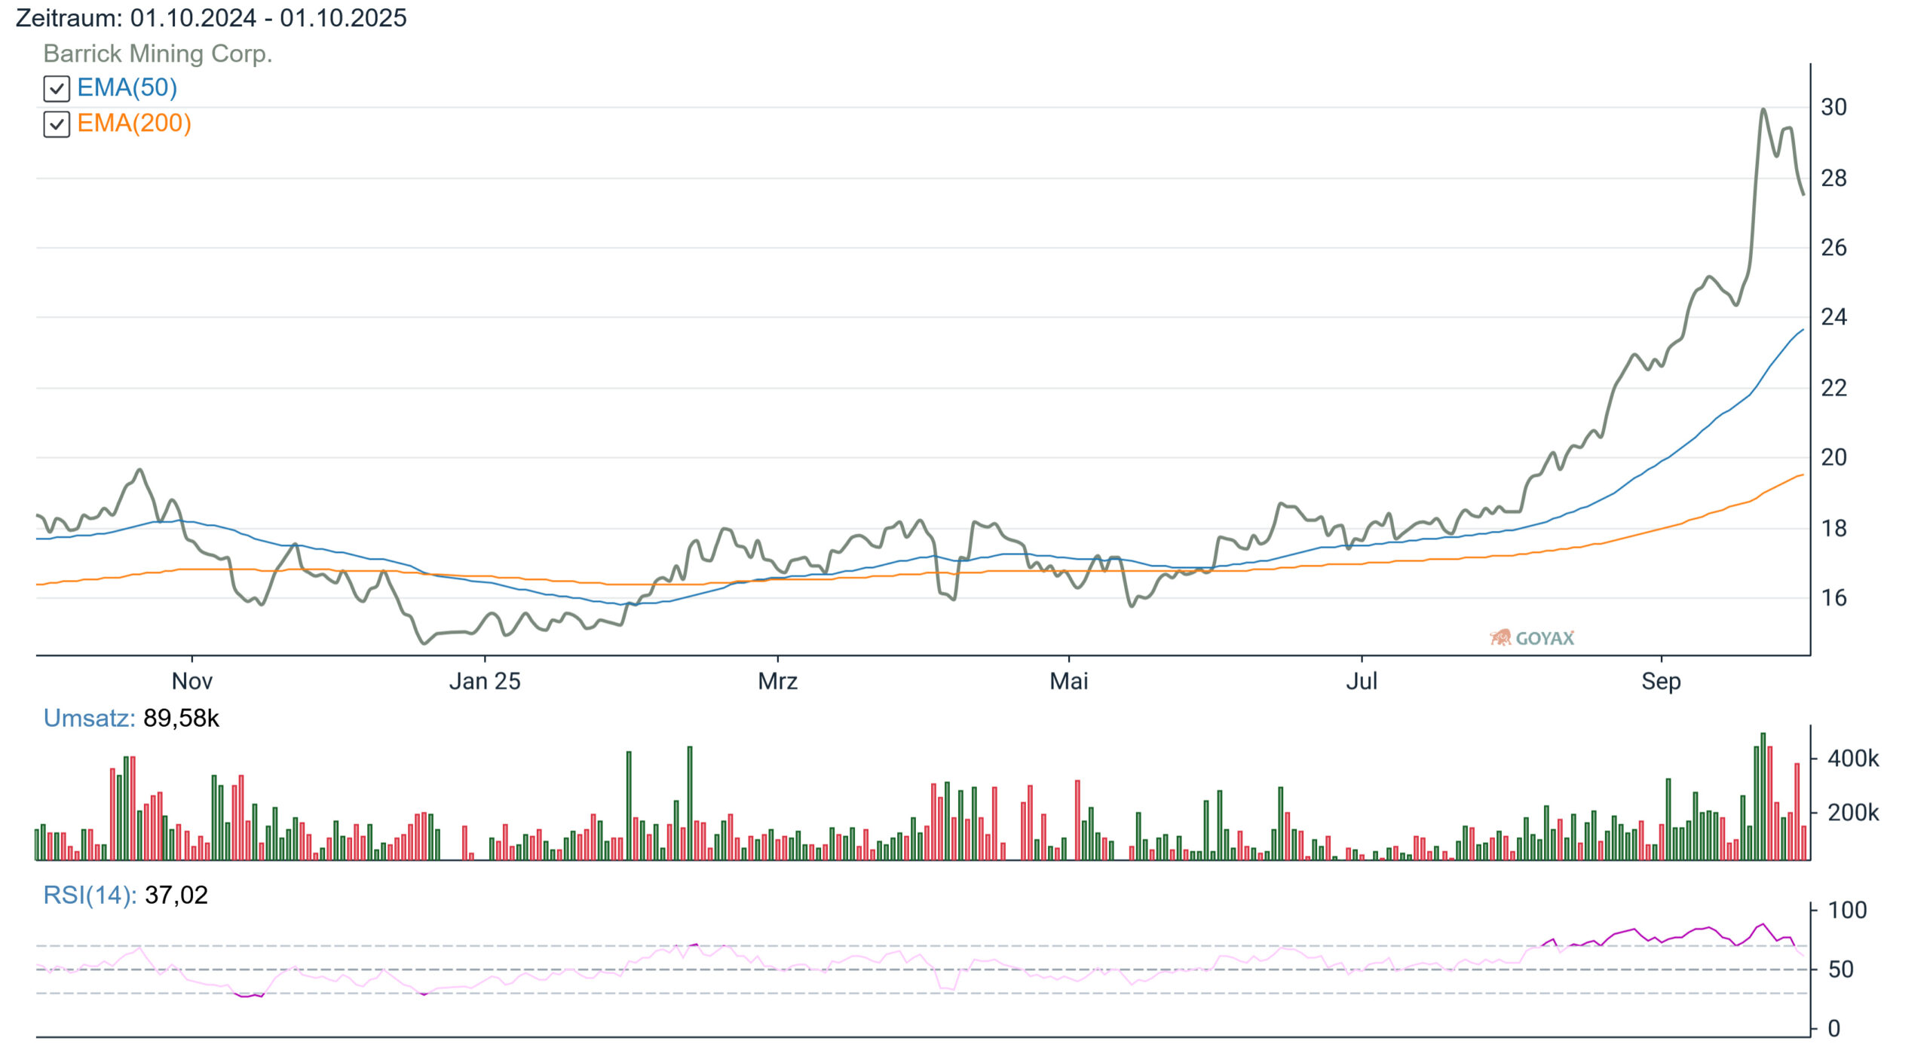The height and width of the screenshot is (1044, 1930).
Task: Click the RSI axis value 0
Action: [x=1833, y=1028]
